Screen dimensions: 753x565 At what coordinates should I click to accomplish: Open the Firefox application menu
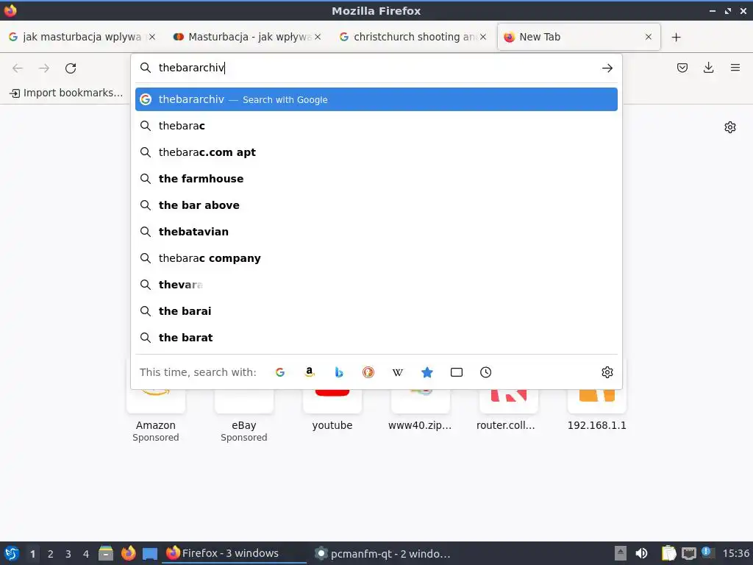735,68
